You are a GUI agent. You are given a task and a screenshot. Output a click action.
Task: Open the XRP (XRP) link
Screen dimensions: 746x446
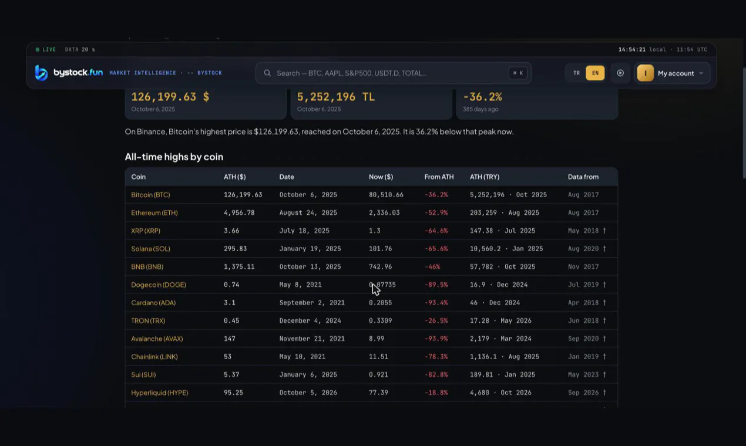click(146, 231)
